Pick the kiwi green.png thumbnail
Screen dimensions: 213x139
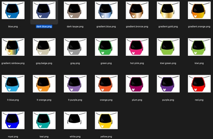[168, 47]
